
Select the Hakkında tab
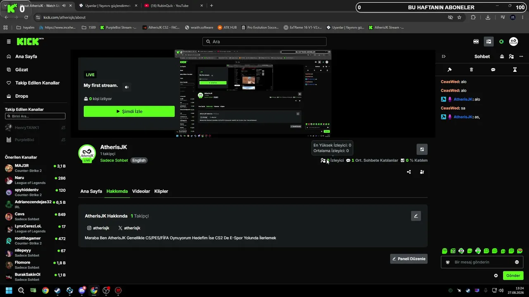point(117,191)
